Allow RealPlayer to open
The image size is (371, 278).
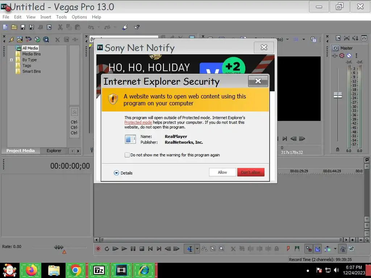222,172
